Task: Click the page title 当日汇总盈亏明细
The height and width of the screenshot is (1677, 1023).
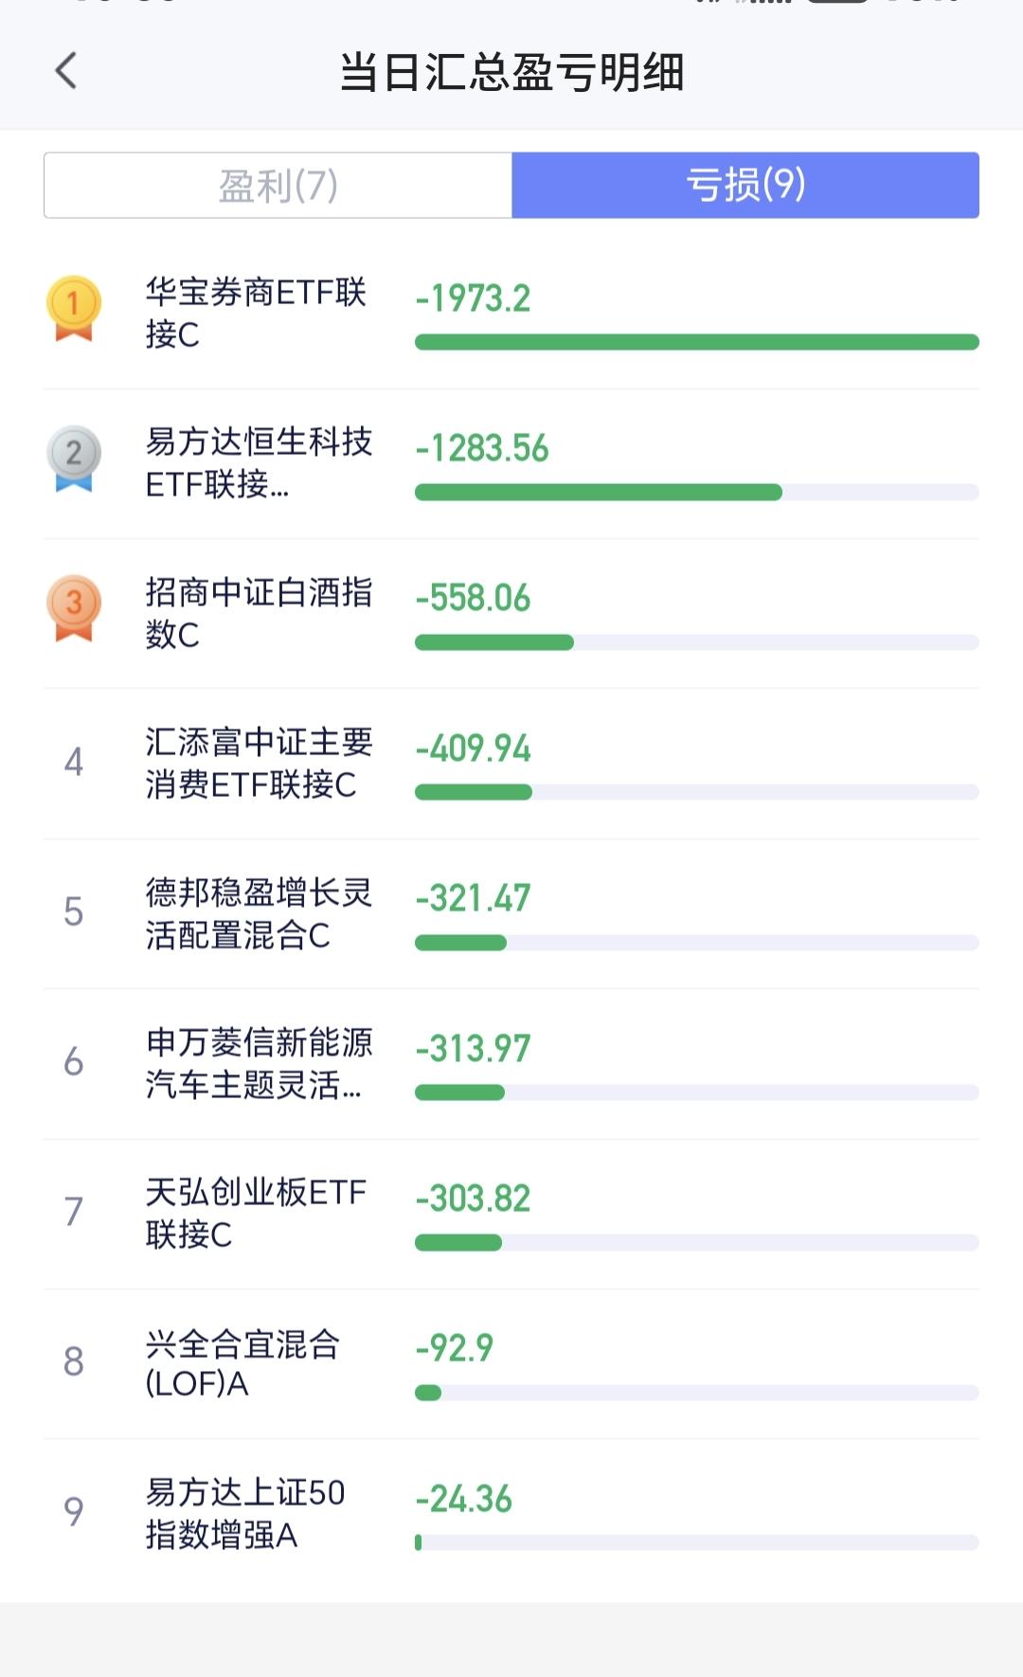Action: 511,72
